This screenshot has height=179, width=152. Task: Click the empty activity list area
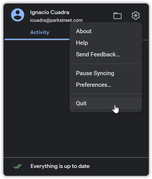[x=36, y=99]
